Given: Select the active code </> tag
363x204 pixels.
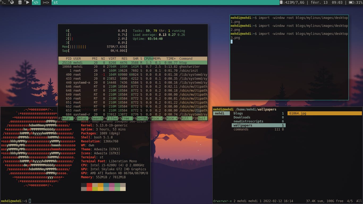Looking at the screenshot, I should pos(36,2).
